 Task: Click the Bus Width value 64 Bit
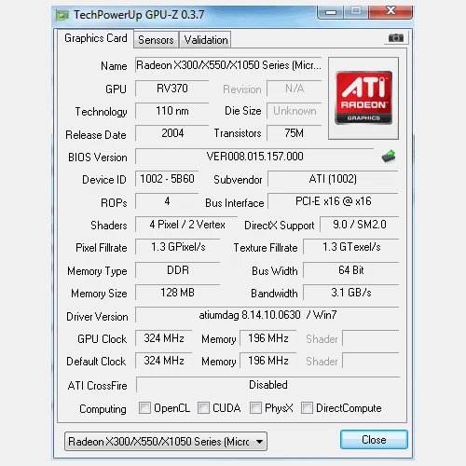point(351,270)
